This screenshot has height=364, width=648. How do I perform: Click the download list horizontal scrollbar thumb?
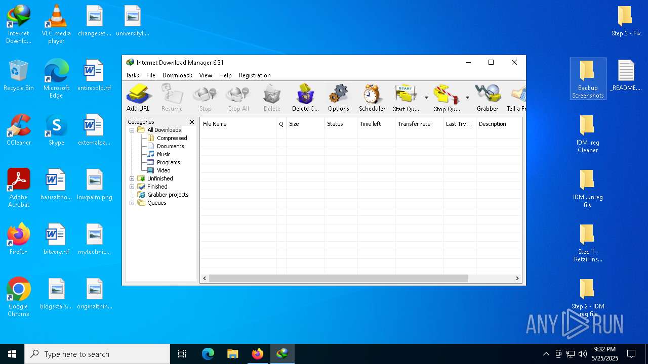point(338,279)
